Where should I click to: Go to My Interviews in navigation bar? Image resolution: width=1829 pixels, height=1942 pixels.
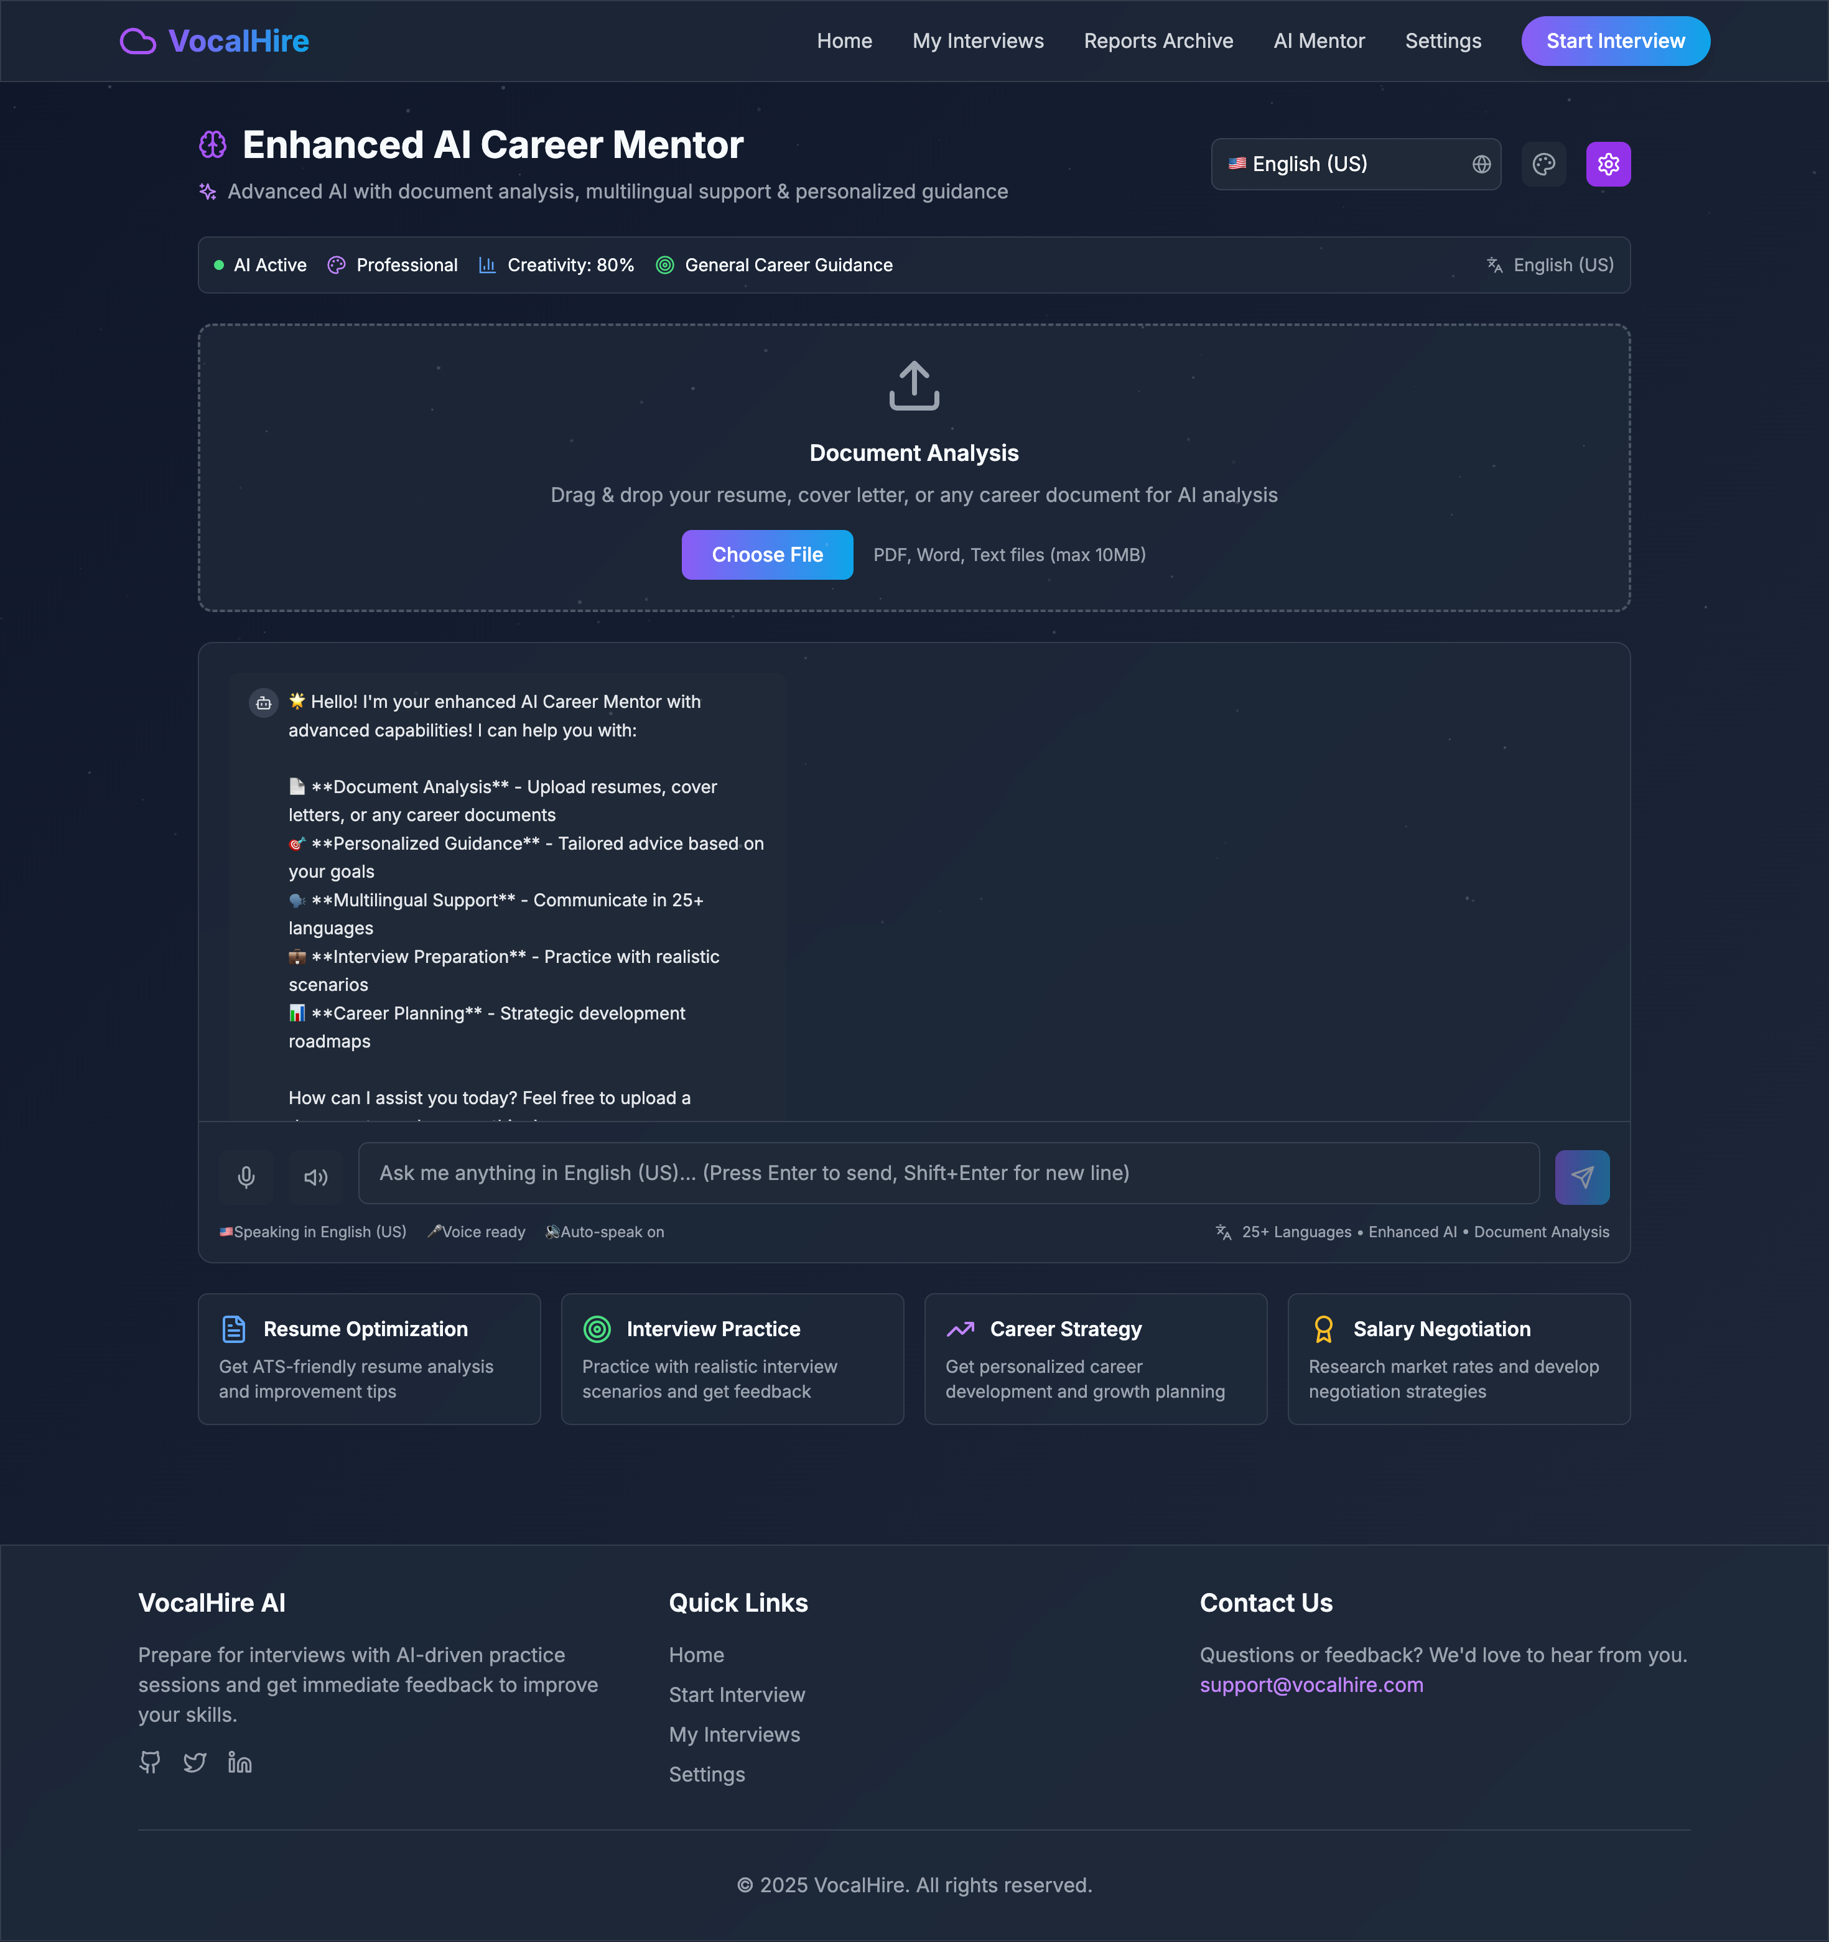[977, 41]
